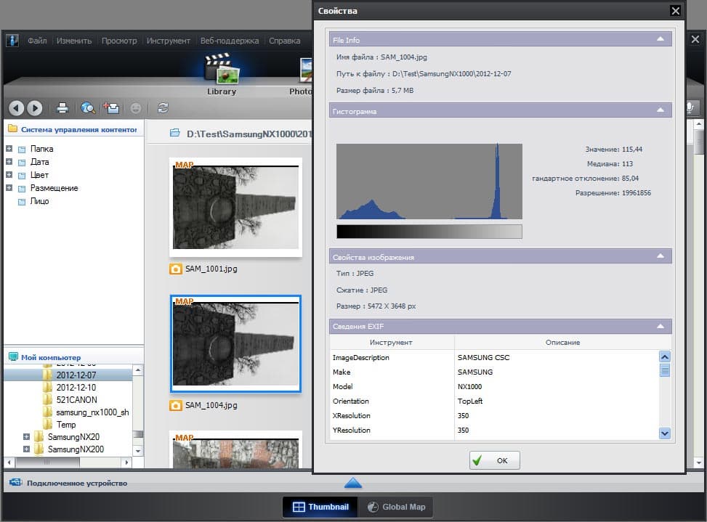The width and height of the screenshot is (707, 522).
Task: Click the printer icon in toolbar
Action: coord(62,108)
